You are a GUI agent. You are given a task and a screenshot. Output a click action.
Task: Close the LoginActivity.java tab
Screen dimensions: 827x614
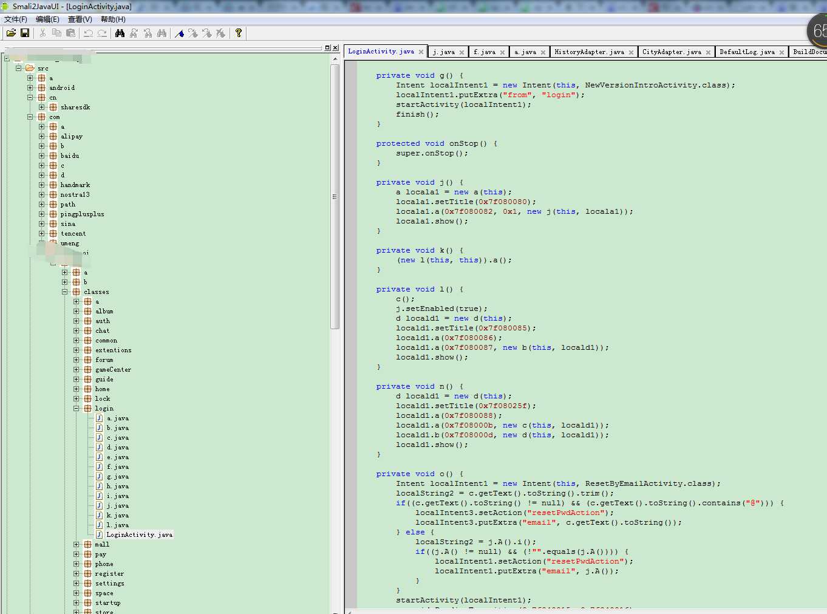coord(421,52)
